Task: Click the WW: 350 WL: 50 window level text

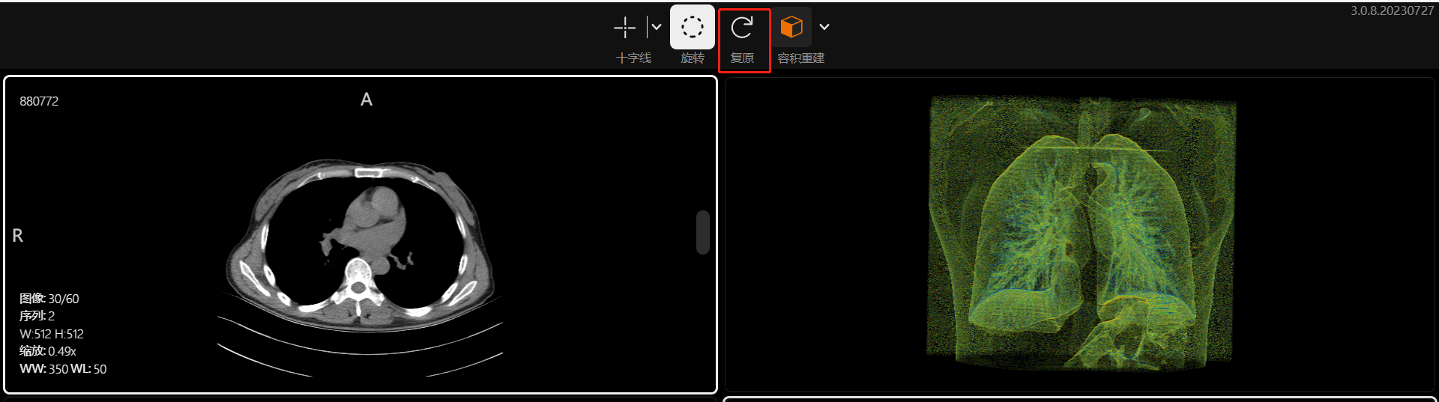Action: coord(63,369)
